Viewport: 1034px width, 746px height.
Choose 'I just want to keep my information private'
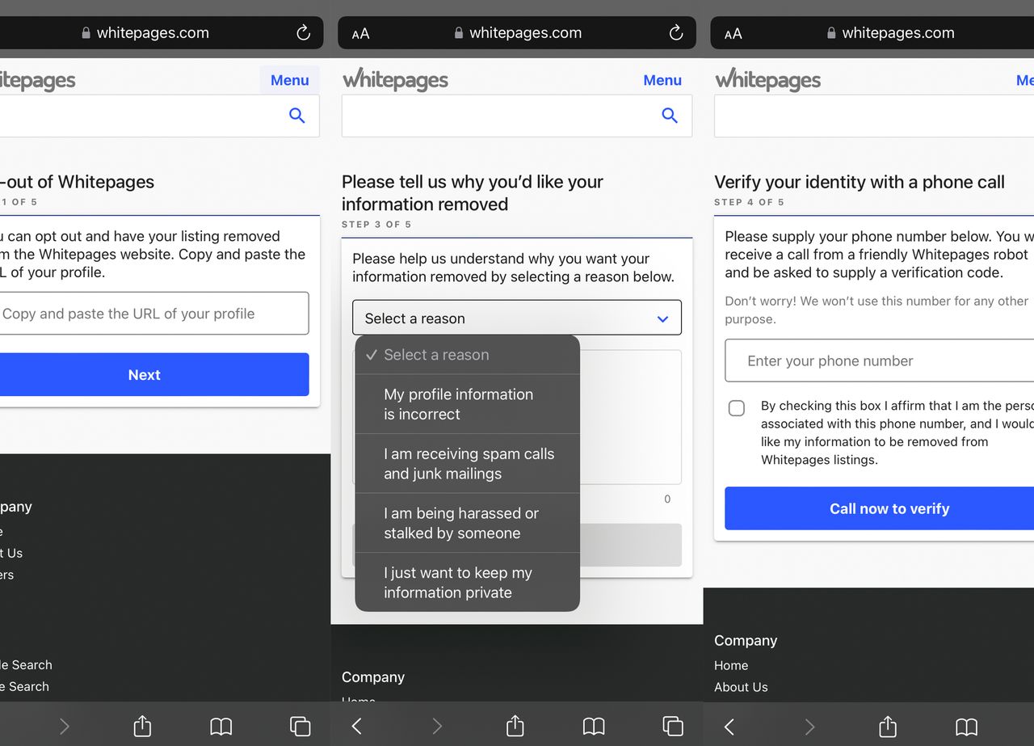tap(468, 583)
